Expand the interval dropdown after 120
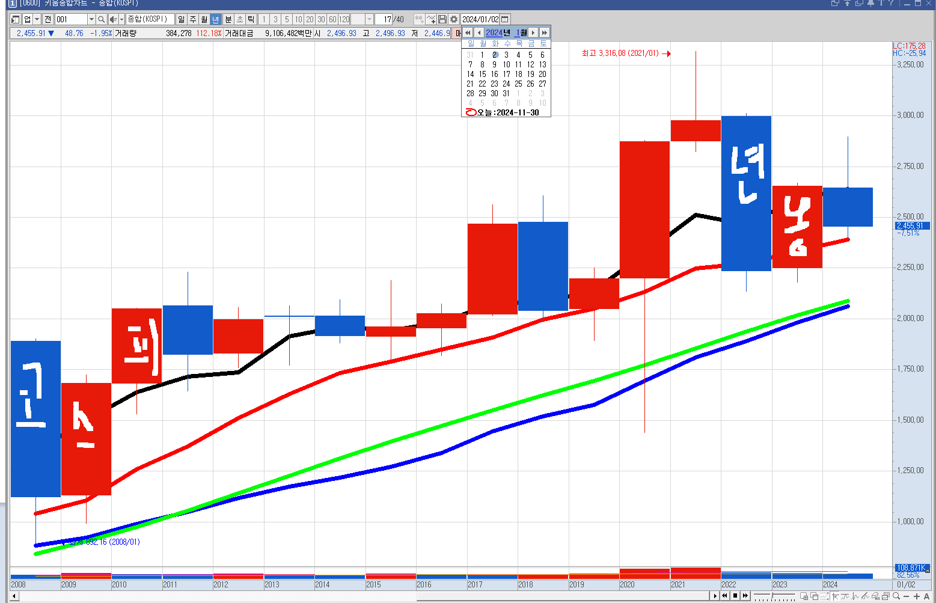This screenshot has height=603, width=936. pyautogui.click(x=369, y=19)
